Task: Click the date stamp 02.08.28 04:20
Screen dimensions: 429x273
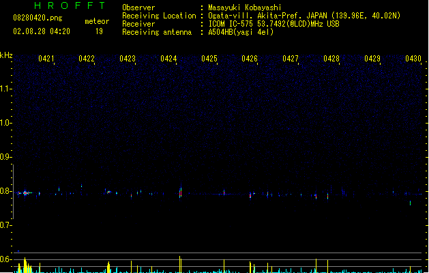Action: 42,31
